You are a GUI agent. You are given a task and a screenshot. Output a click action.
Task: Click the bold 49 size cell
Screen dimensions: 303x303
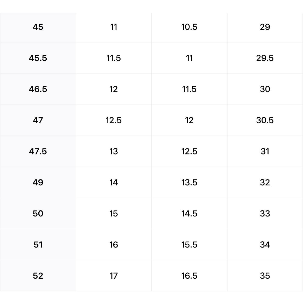coord(38,182)
